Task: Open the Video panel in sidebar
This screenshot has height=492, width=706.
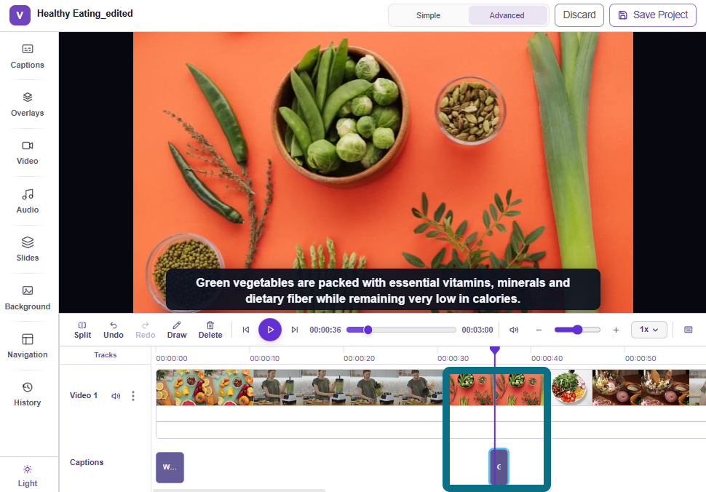Action: tap(28, 153)
